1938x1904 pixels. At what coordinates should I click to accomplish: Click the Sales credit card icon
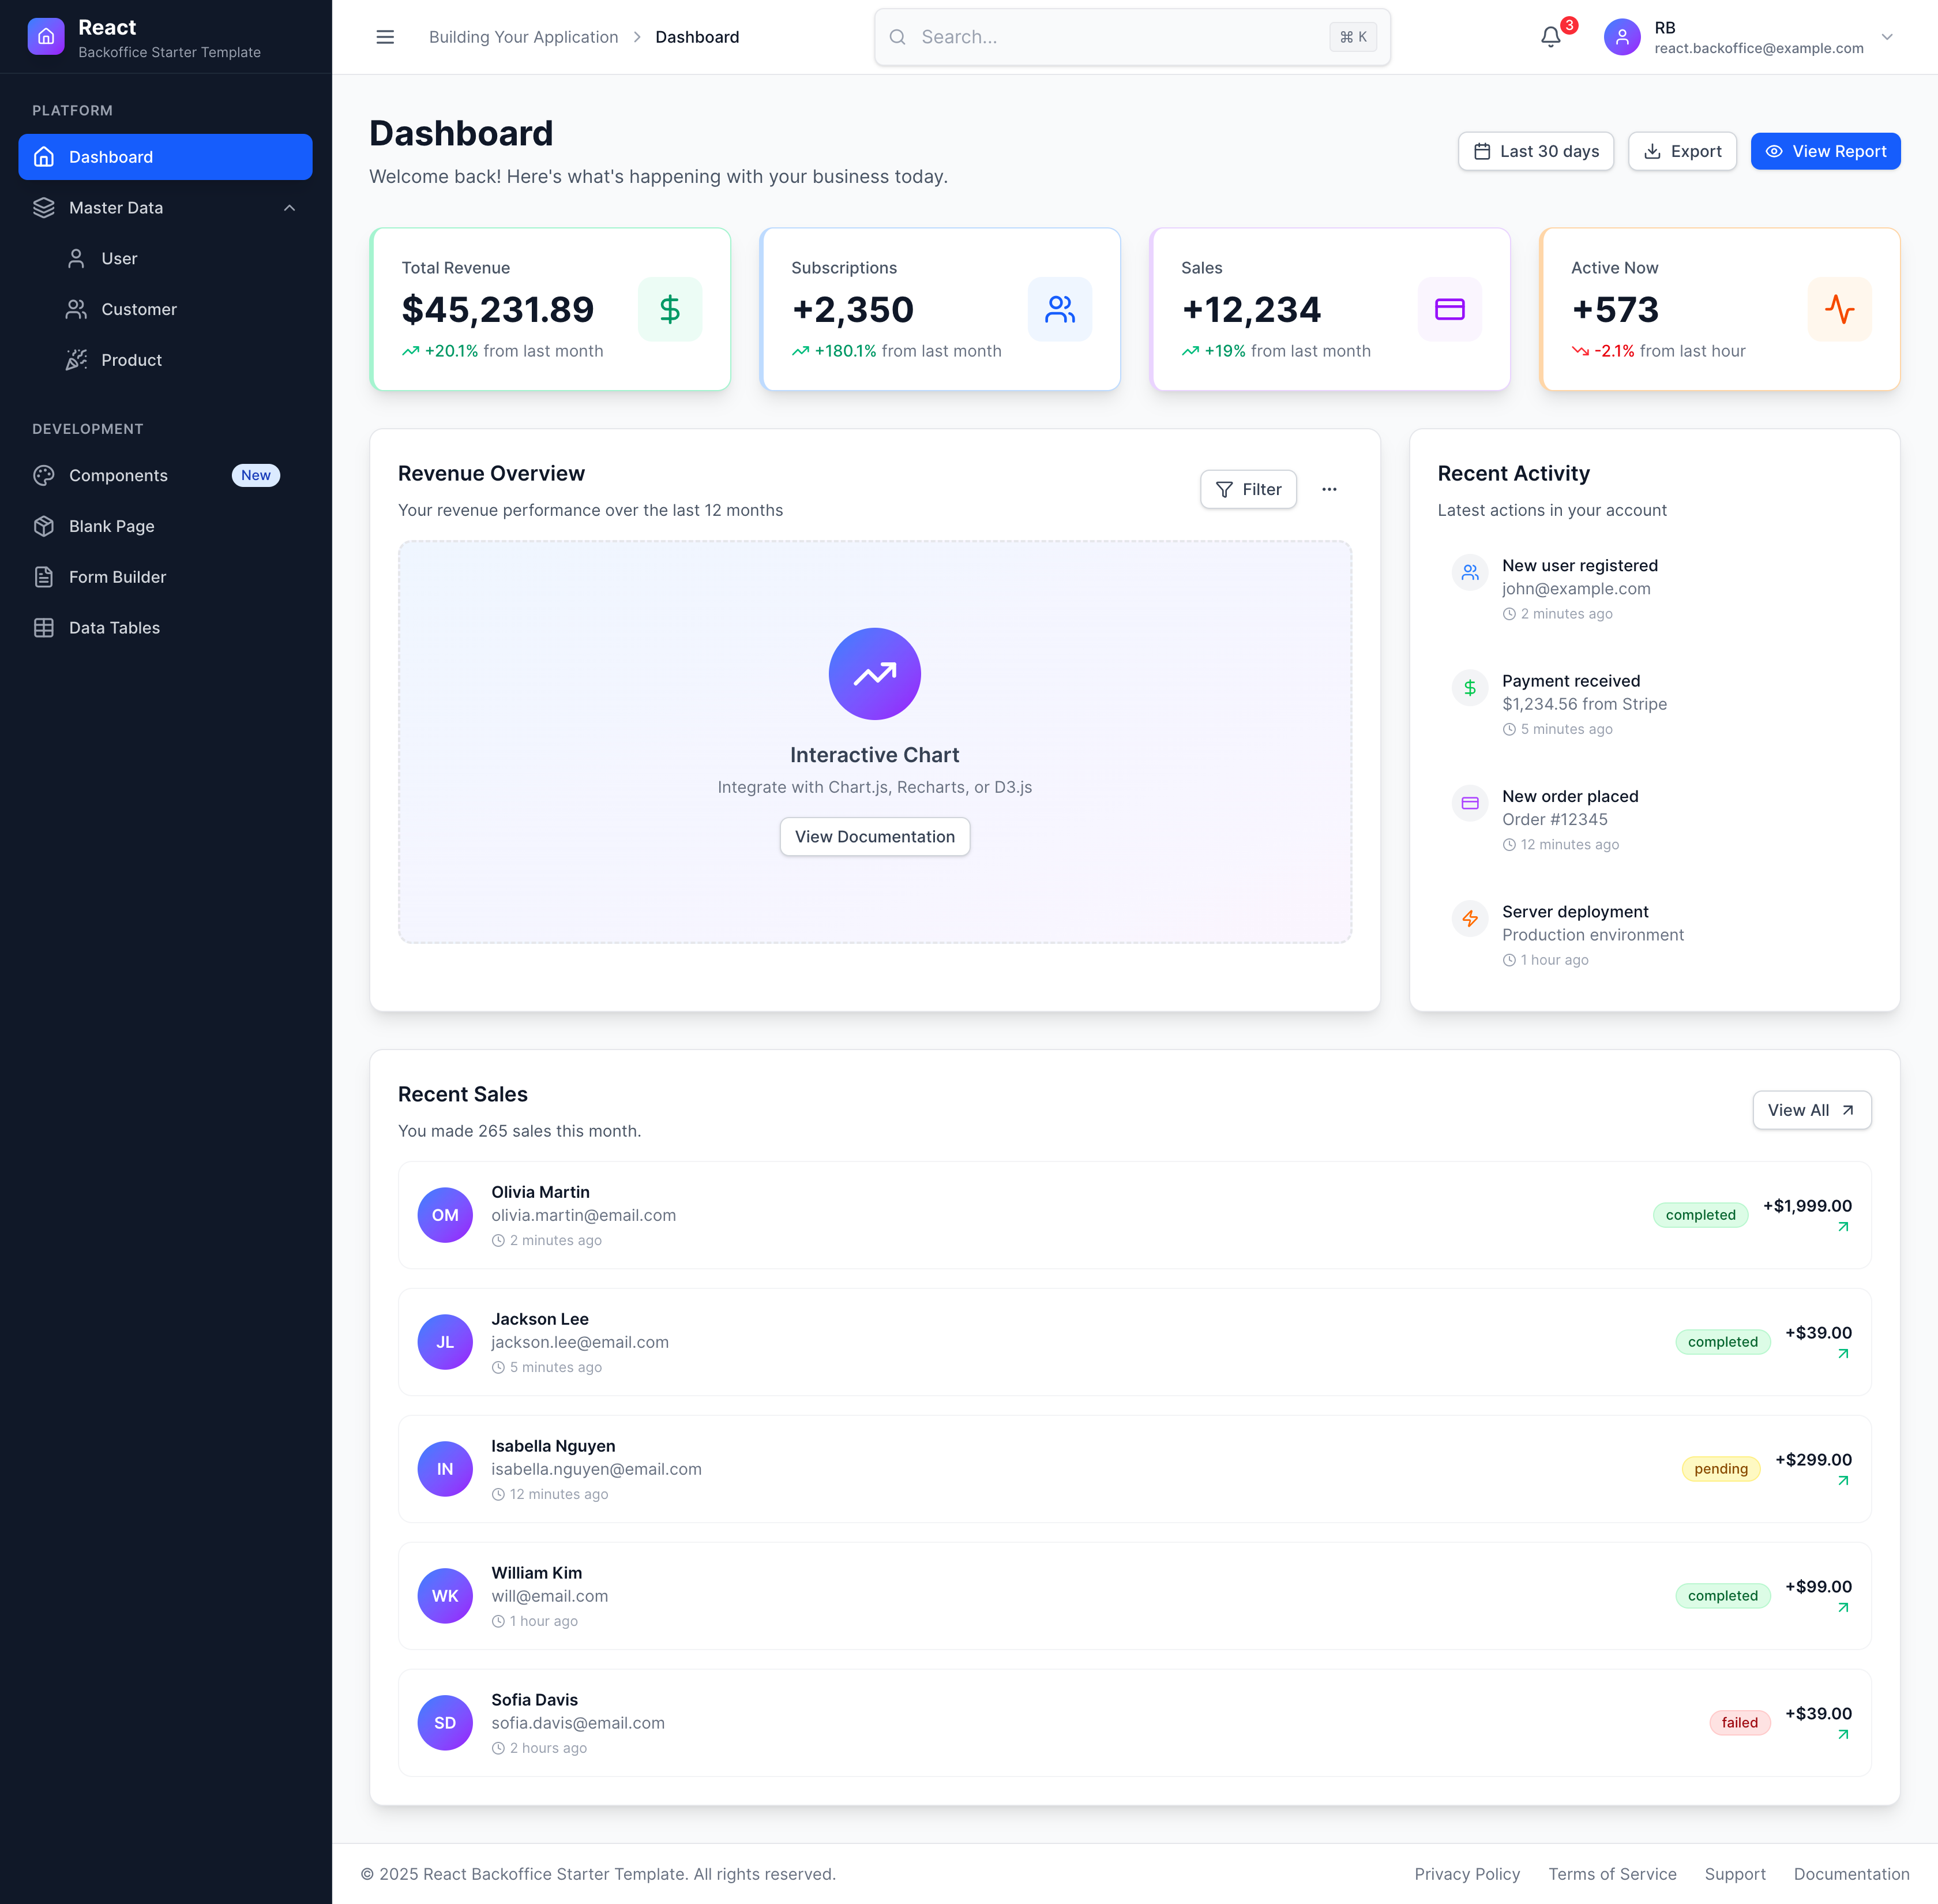tap(1449, 309)
